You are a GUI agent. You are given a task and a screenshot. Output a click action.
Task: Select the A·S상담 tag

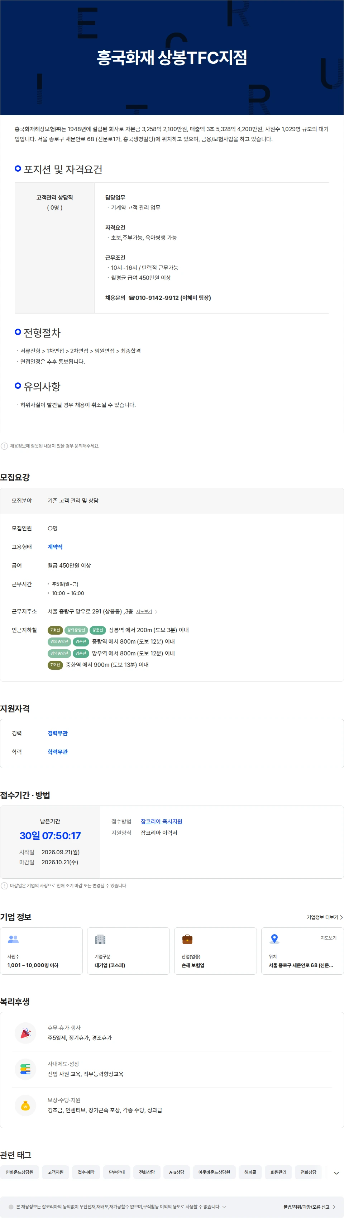[177, 1172]
